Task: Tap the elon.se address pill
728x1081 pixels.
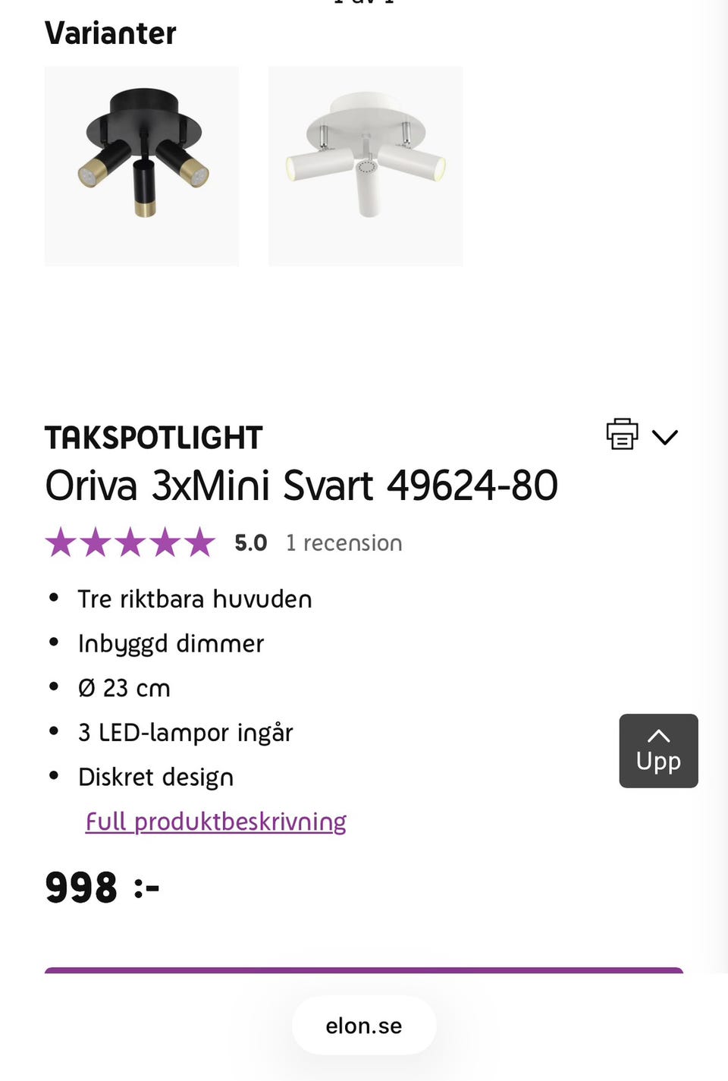Action: point(364,1026)
